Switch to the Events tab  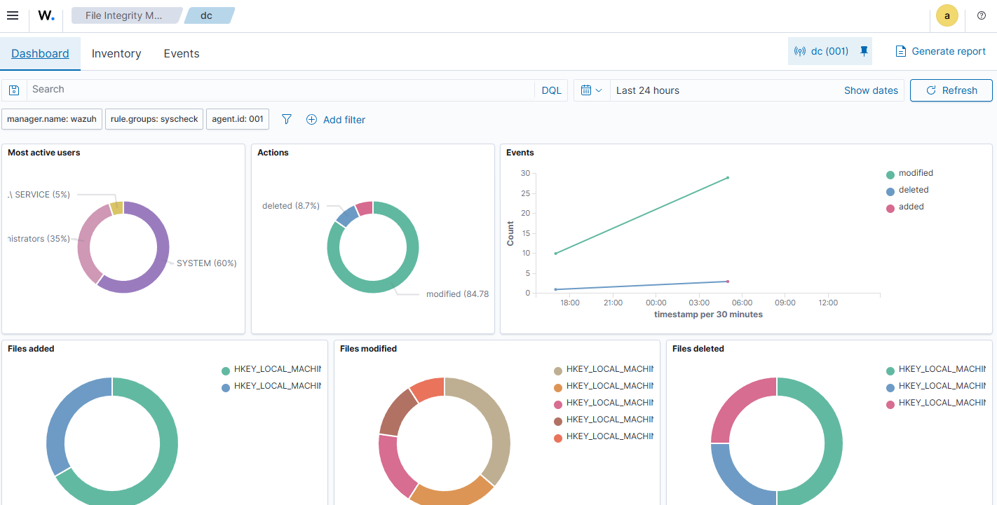click(x=182, y=54)
